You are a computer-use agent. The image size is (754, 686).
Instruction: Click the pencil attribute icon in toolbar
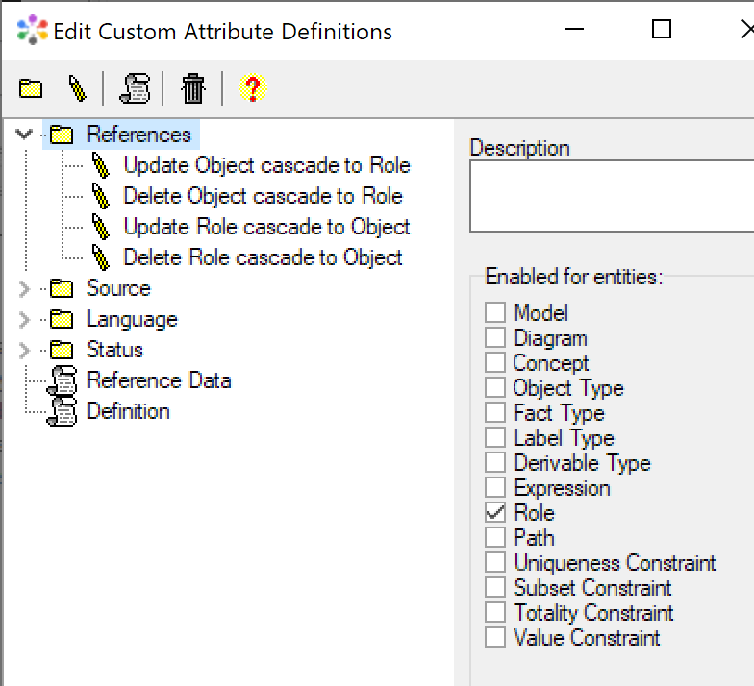78,89
